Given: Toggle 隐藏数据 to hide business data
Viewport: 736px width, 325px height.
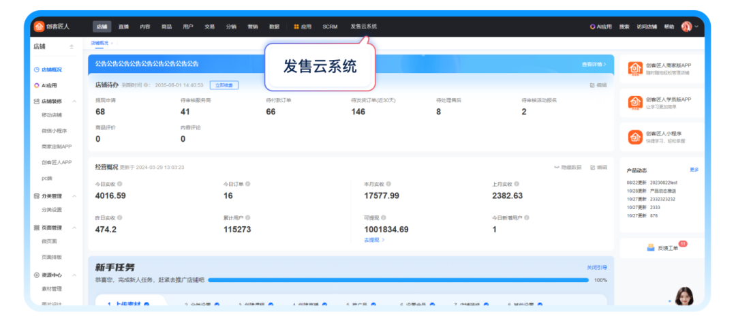Looking at the screenshot, I should 568,167.
